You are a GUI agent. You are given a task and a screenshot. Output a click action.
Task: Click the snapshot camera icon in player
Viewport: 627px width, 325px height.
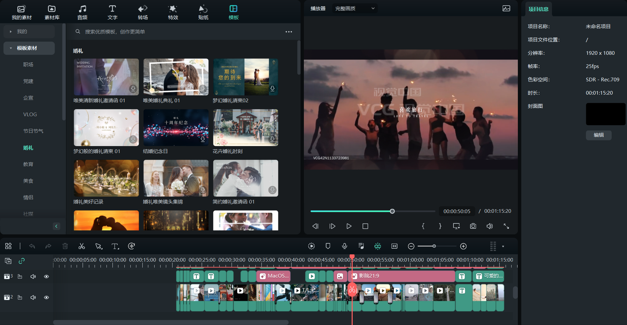coord(473,226)
